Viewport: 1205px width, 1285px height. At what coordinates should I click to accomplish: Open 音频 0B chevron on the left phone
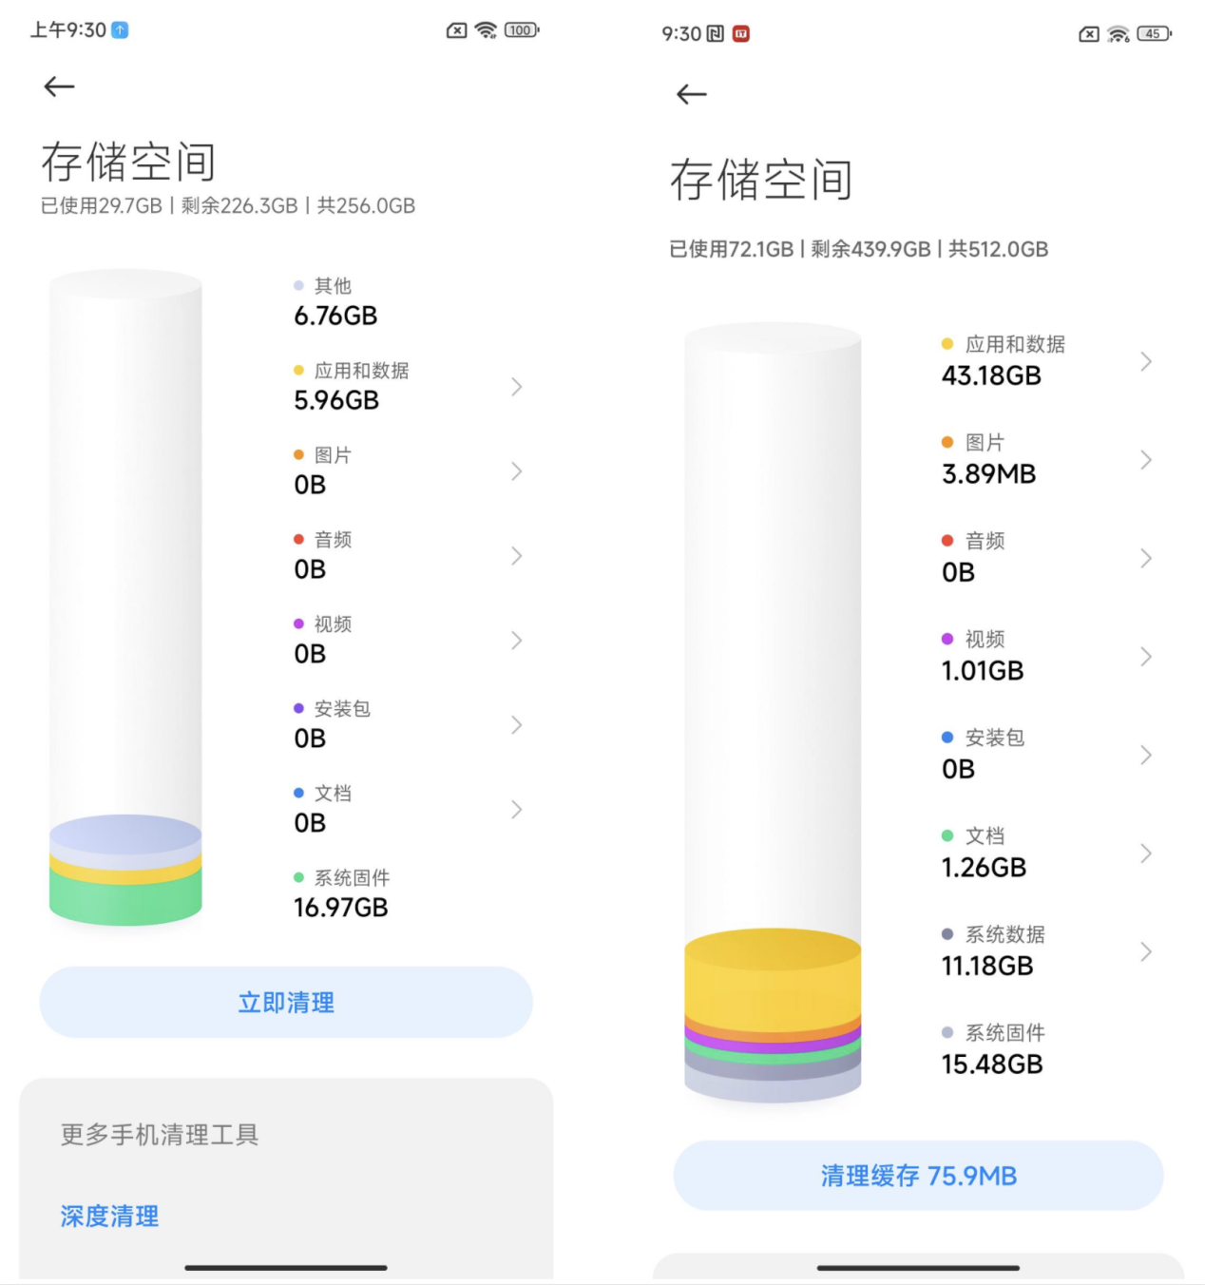[x=517, y=556]
